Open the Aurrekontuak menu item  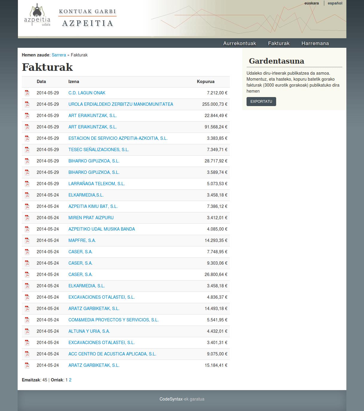239,43
